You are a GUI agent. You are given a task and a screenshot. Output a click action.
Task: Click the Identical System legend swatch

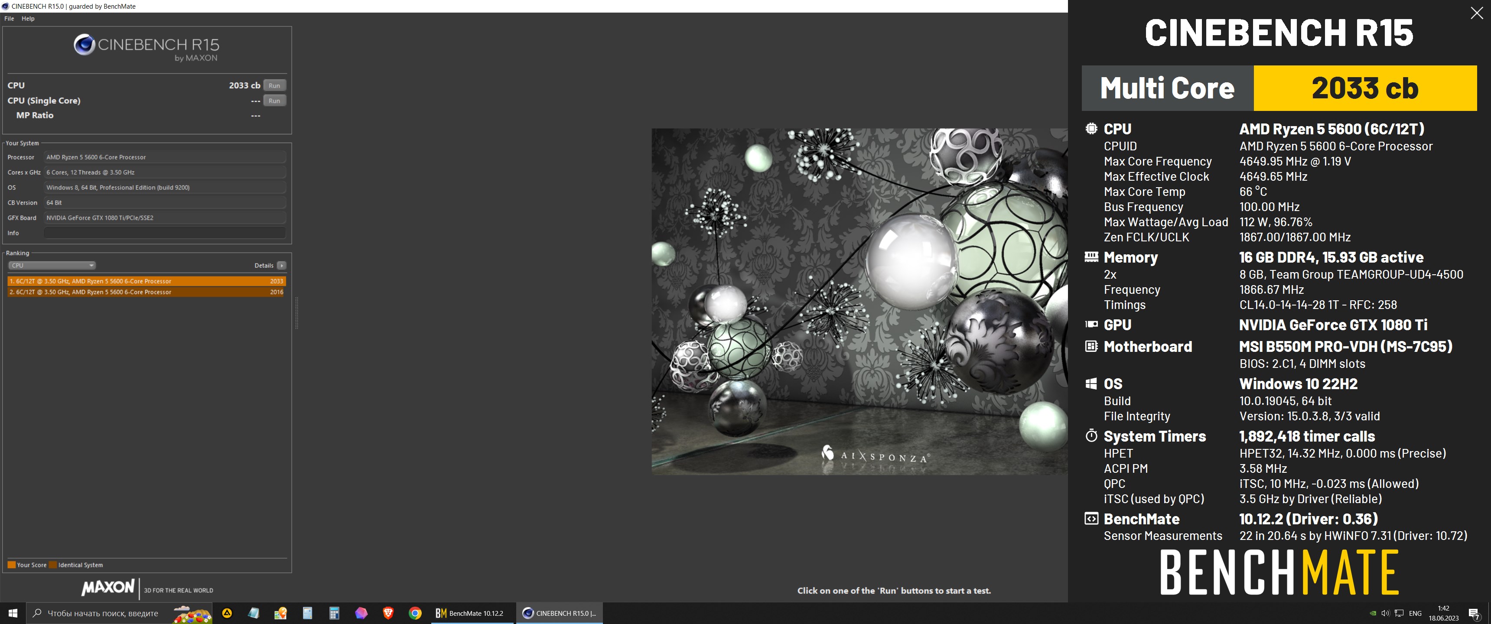(x=53, y=565)
